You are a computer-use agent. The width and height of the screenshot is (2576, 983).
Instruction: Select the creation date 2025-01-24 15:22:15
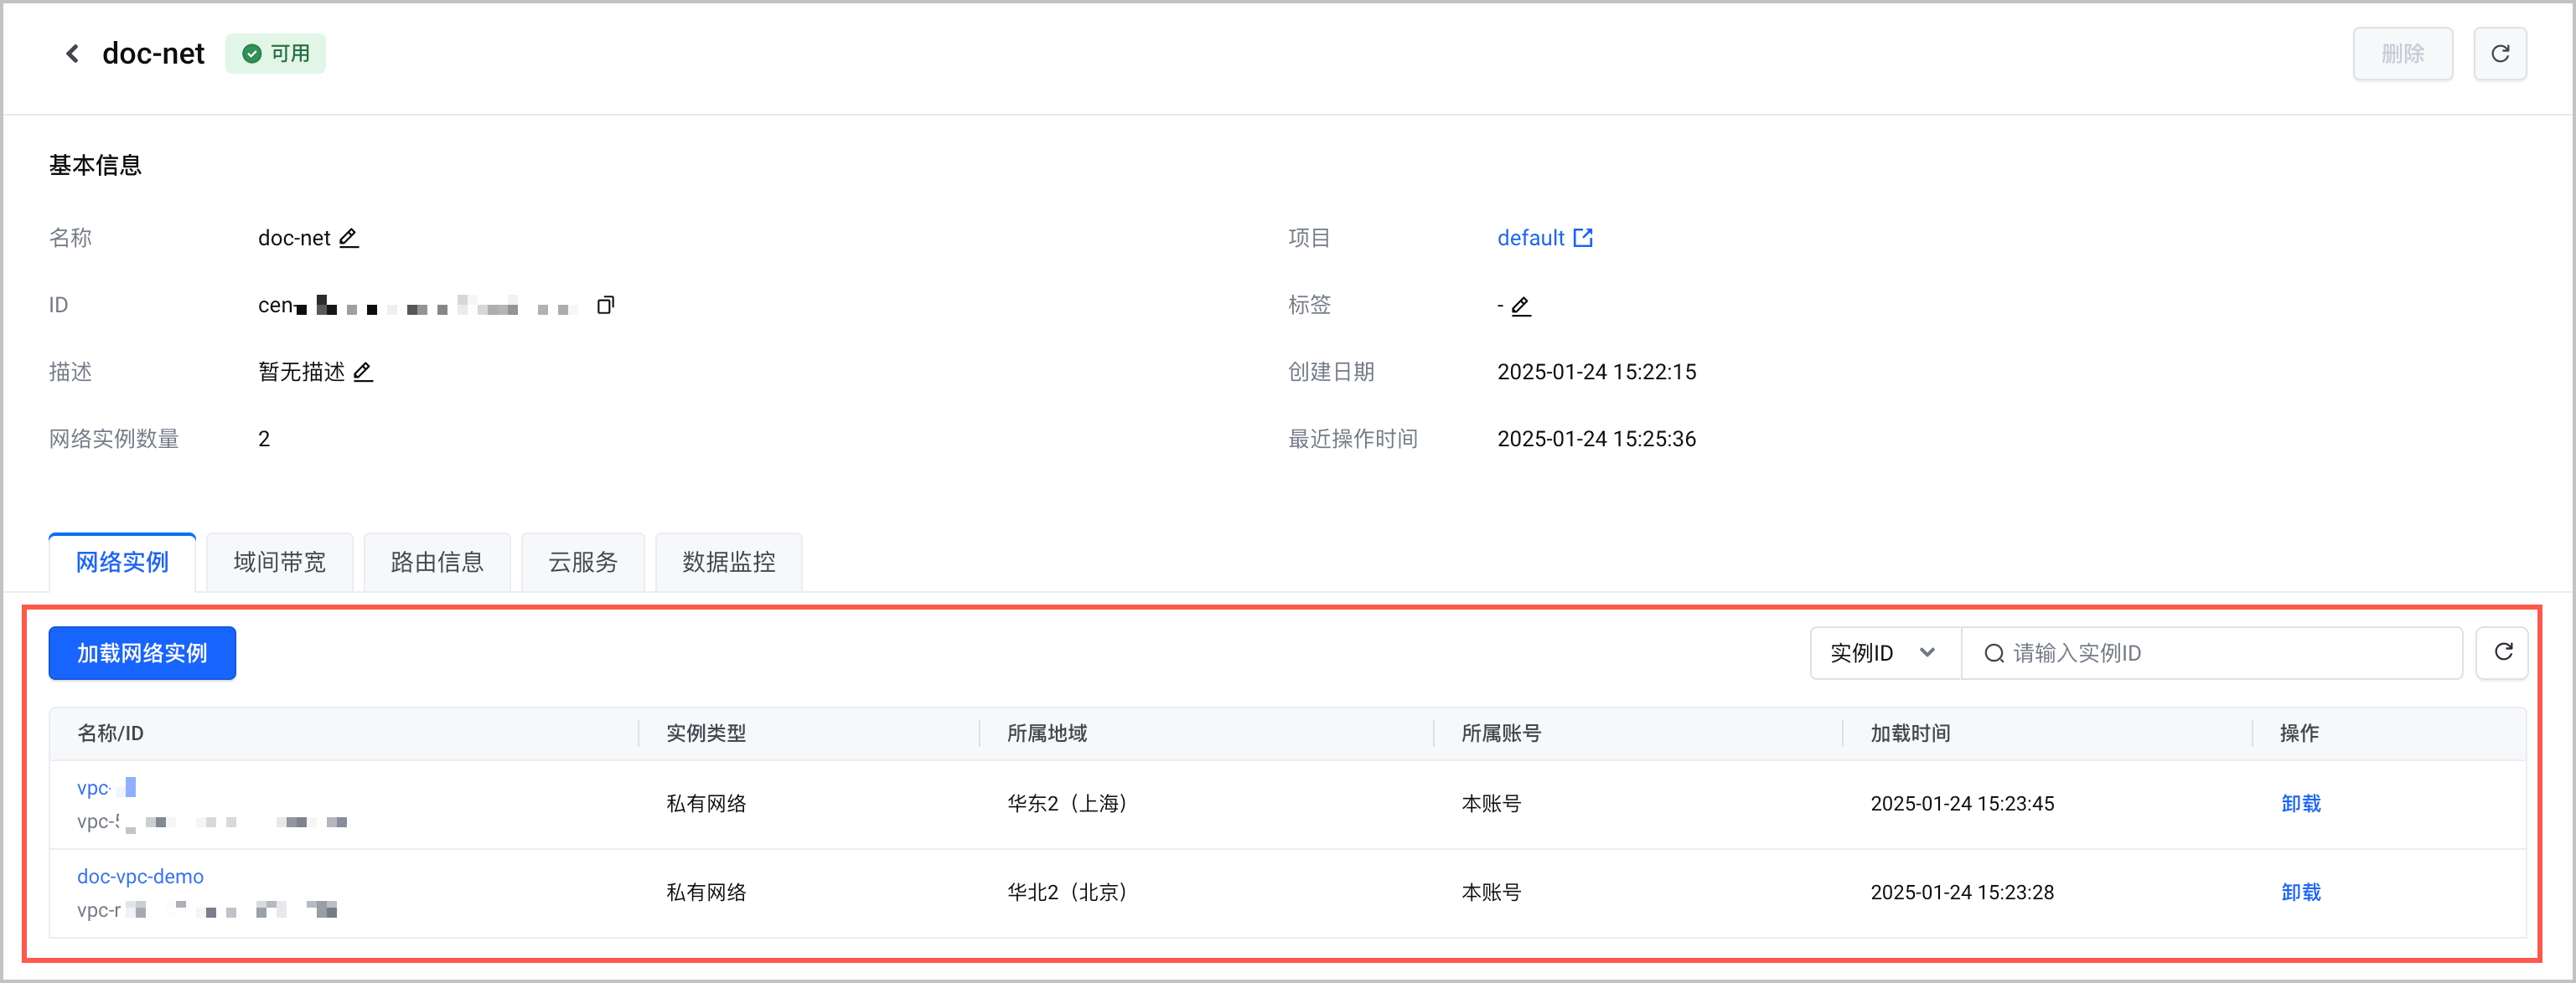[x=1596, y=372]
